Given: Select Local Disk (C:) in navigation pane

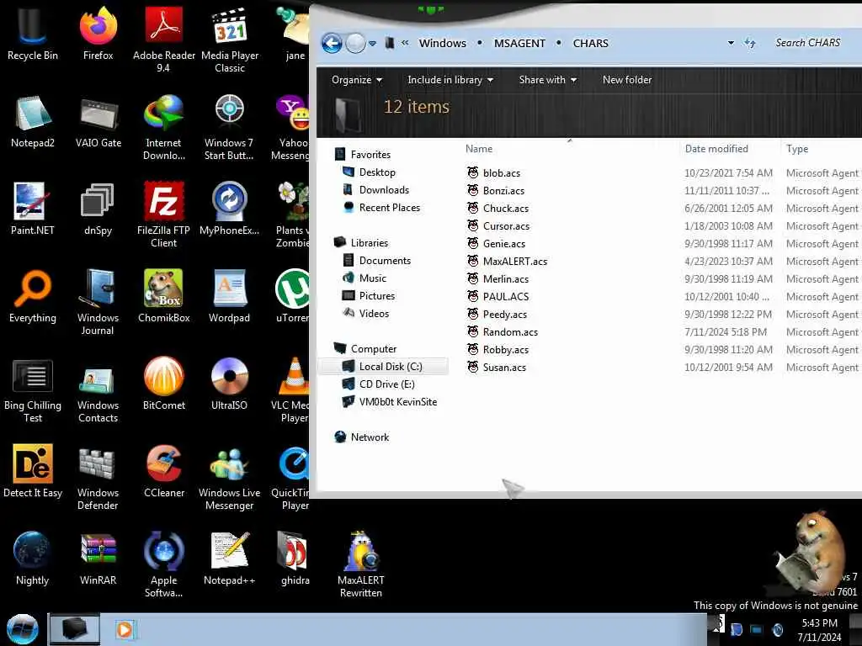Looking at the screenshot, I should (x=383, y=367).
